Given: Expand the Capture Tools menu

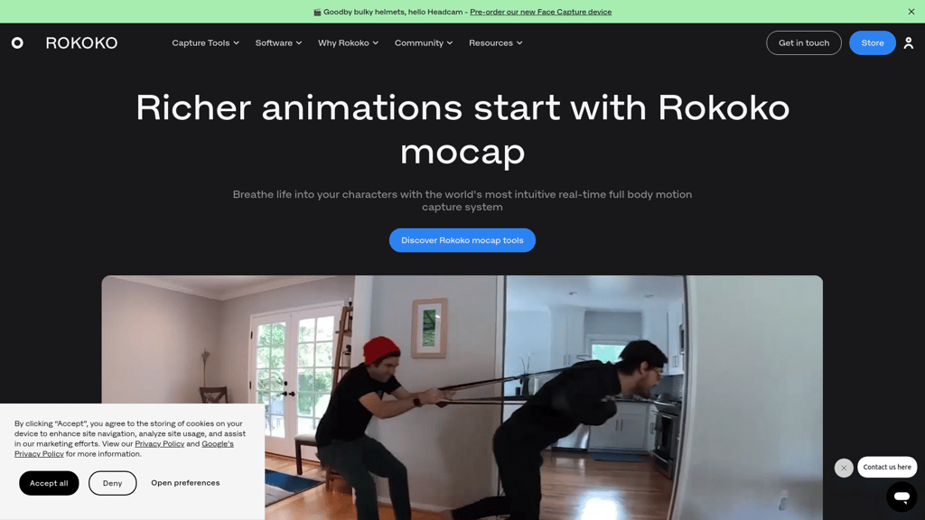Looking at the screenshot, I should pyautogui.click(x=205, y=43).
